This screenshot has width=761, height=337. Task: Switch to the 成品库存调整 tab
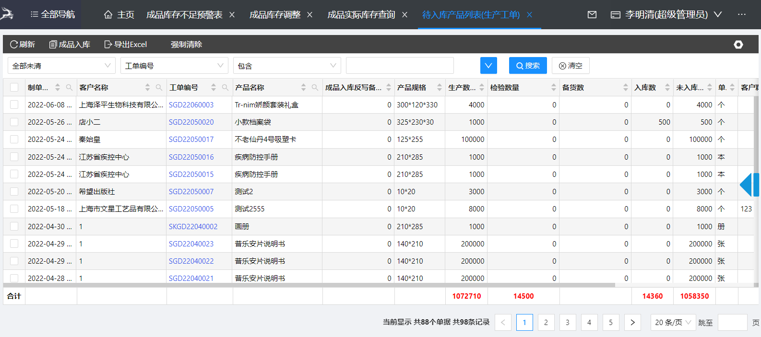(275, 15)
